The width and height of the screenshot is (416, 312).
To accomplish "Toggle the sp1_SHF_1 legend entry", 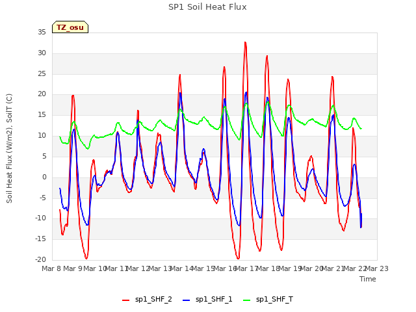I will 207,300.
